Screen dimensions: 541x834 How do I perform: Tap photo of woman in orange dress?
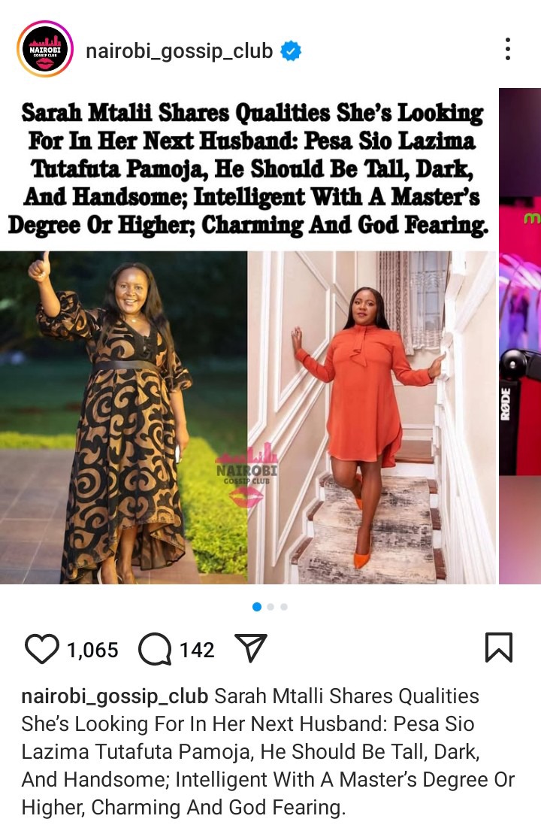tap(371, 417)
